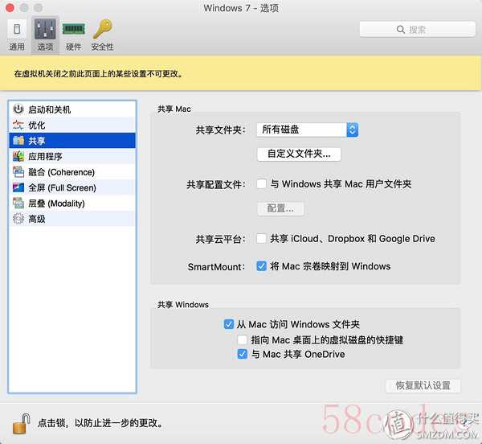Open the 硬件 (Hardware) memory chip icon

click(74, 29)
